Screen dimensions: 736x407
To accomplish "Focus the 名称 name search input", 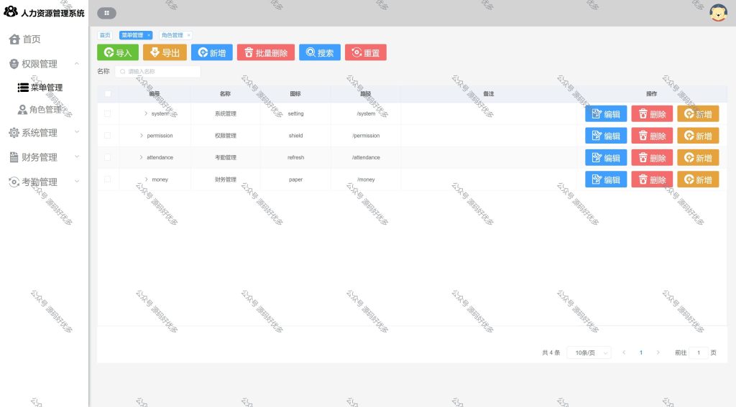I will 157,71.
